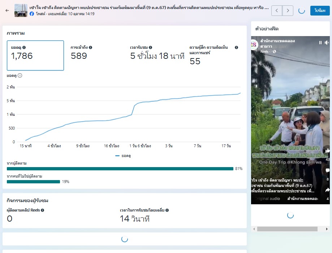Click info icon next to ยอดดู card
332x253 pixels.
click(24, 47)
